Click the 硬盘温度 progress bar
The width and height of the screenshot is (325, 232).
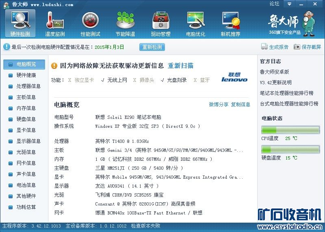(290, 149)
